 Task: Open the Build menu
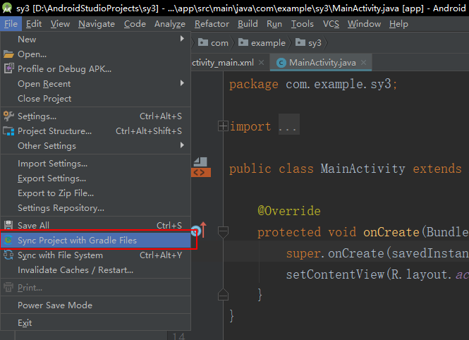[x=248, y=24]
